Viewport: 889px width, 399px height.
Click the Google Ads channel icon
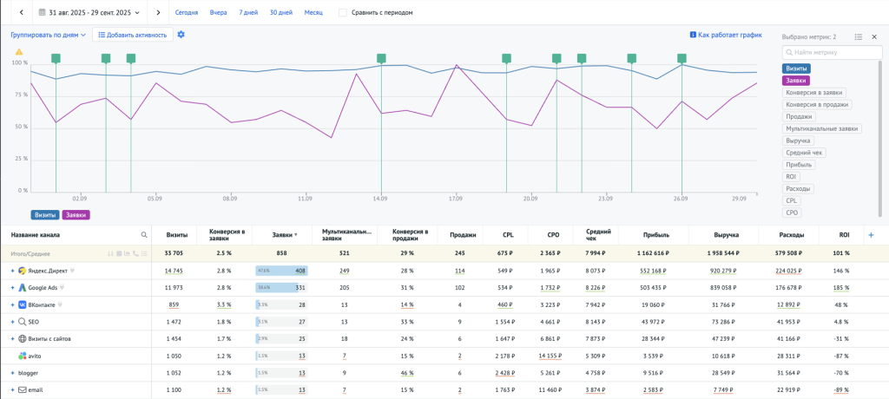[22, 287]
